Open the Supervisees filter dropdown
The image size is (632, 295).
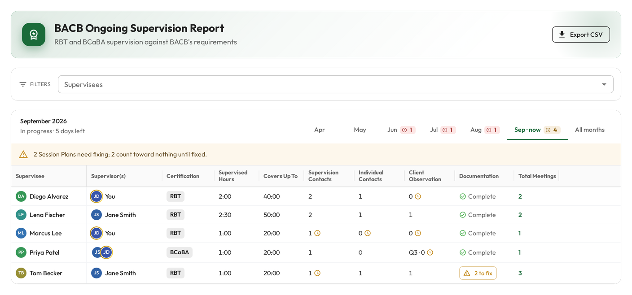[336, 84]
